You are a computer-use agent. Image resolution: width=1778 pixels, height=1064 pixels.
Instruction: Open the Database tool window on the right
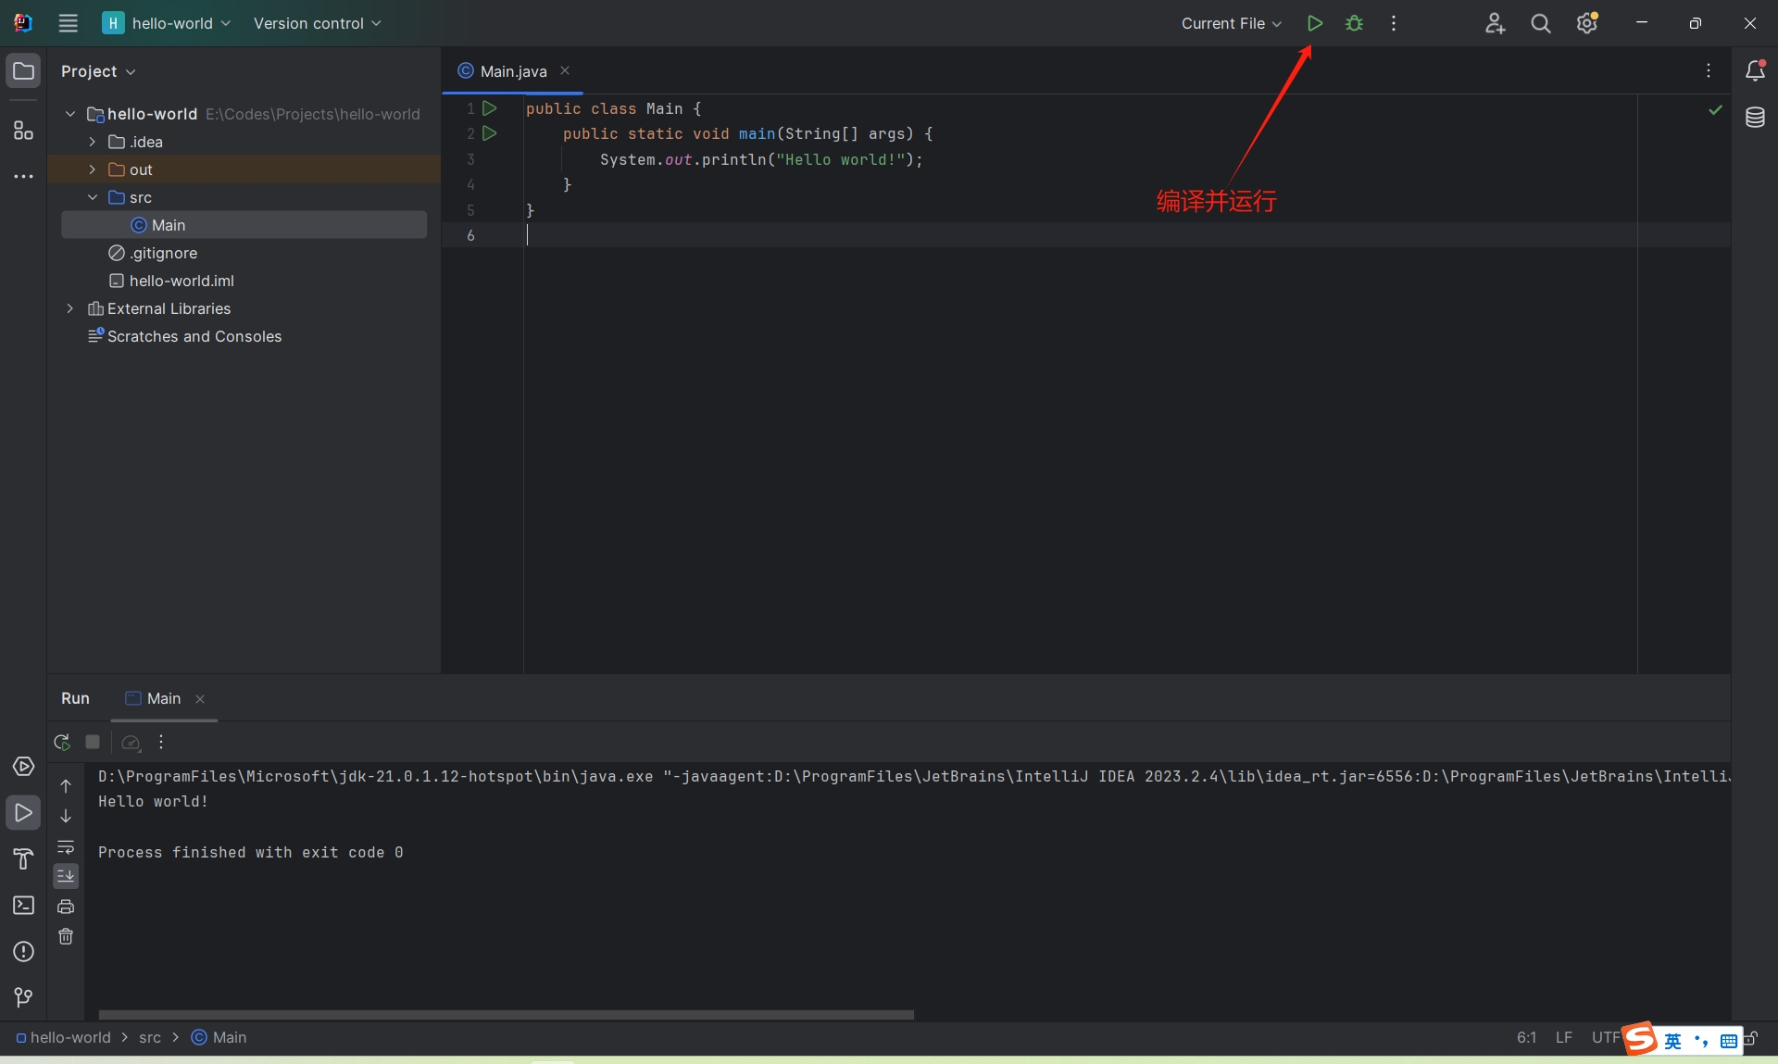1755,118
